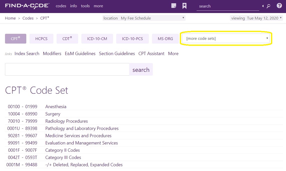Switch to the MS-DRG tab
The height and width of the screenshot is (171, 286).
click(x=165, y=39)
